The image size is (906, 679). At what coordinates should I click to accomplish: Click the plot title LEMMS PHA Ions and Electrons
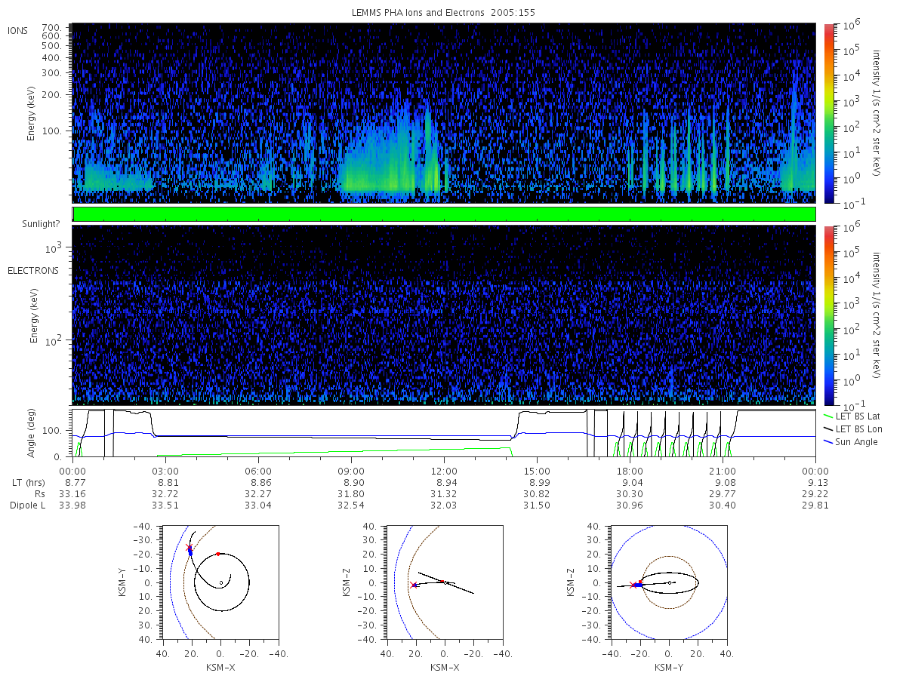pyautogui.click(x=444, y=13)
